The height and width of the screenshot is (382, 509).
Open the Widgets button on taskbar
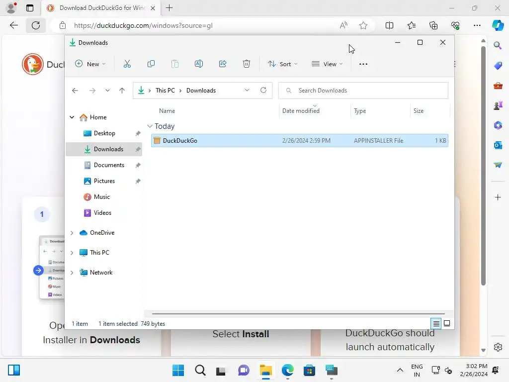click(14, 370)
